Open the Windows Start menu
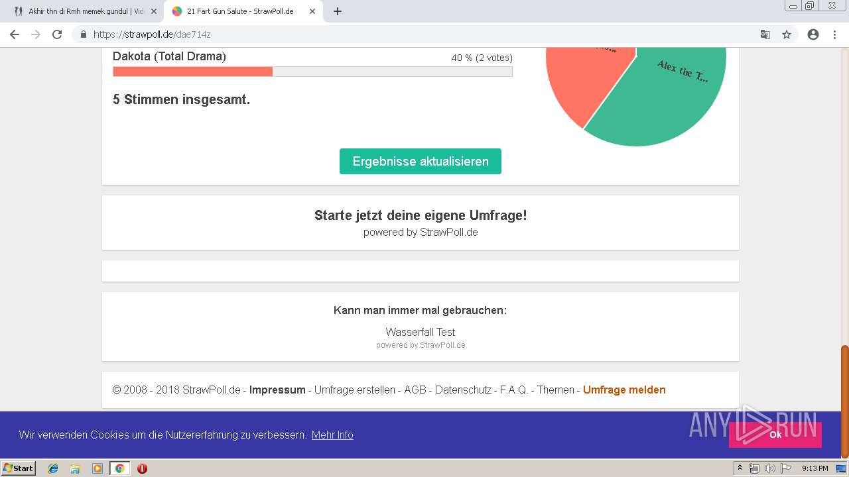Screen dimensions: 849x477 point(19,468)
